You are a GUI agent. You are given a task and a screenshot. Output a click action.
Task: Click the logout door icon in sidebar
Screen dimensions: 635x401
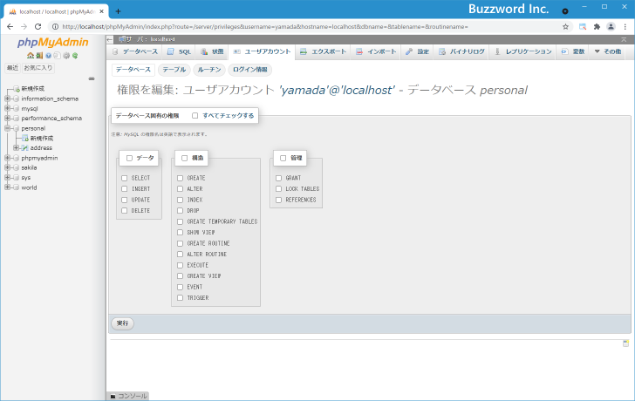(x=39, y=56)
